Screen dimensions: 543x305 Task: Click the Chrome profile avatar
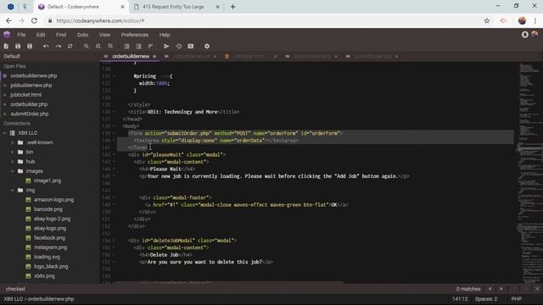(x=523, y=20)
